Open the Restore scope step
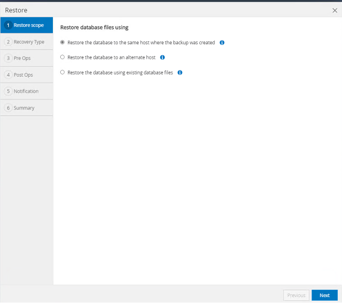Viewport: 342px width, 303px height. click(x=29, y=25)
